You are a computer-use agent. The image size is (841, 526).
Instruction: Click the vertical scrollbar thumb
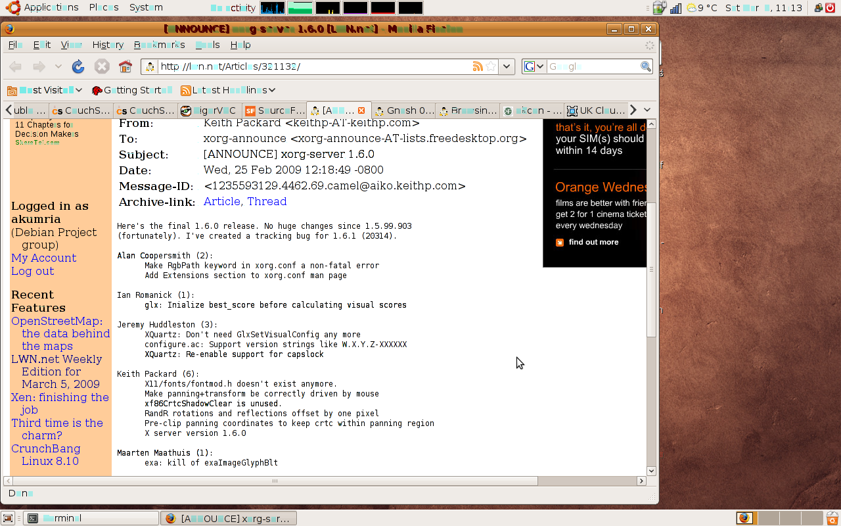tap(652, 270)
